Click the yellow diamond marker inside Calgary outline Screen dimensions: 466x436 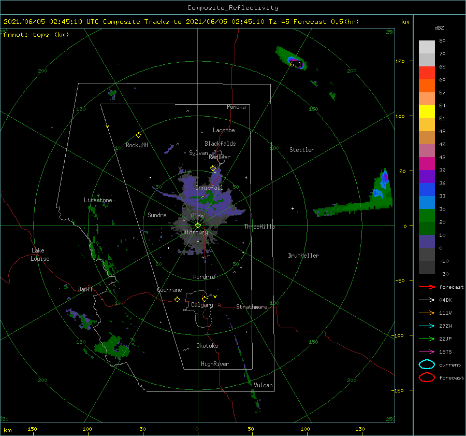tap(205, 299)
